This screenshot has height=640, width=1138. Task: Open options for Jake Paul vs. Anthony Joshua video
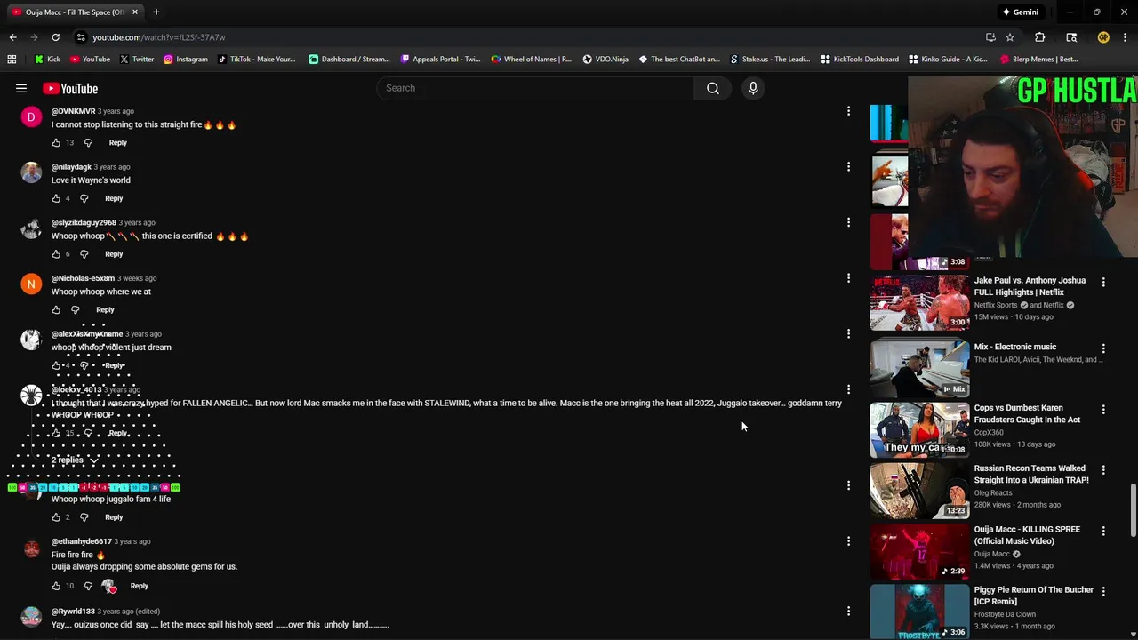1103,282
